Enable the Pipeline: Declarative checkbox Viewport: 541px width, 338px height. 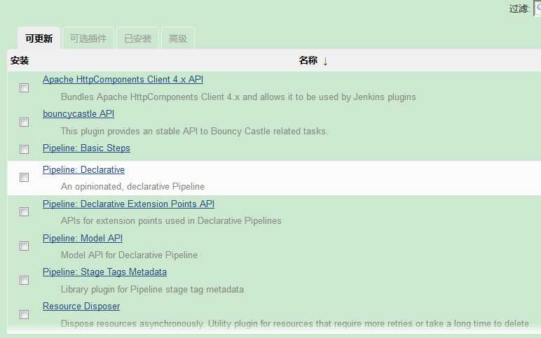24,177
